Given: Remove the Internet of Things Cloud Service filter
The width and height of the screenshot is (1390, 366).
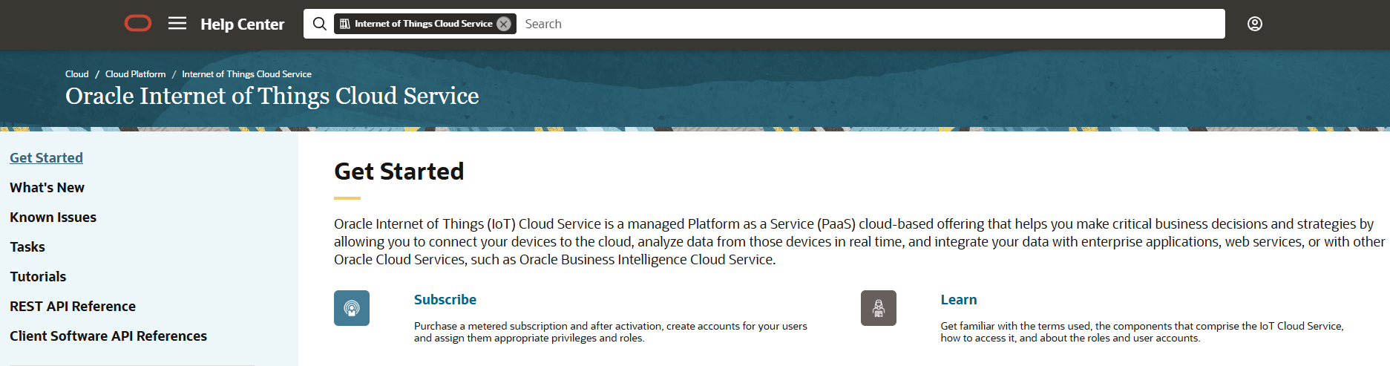Looking at the screenshot, I should (x=504, y=24).
